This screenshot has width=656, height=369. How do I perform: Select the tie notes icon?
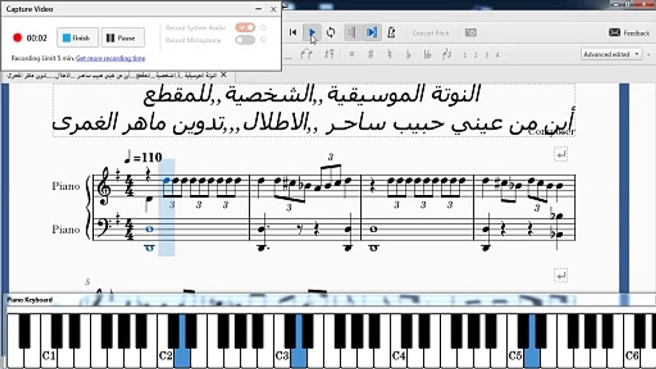pos(307,54)
